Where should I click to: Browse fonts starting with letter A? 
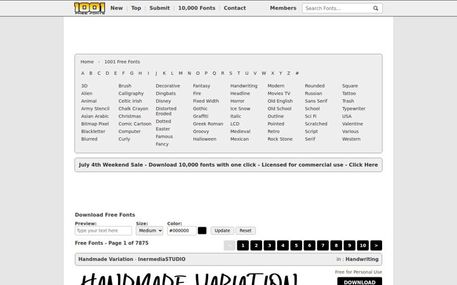pyautogui.click(x=83, y=73)
